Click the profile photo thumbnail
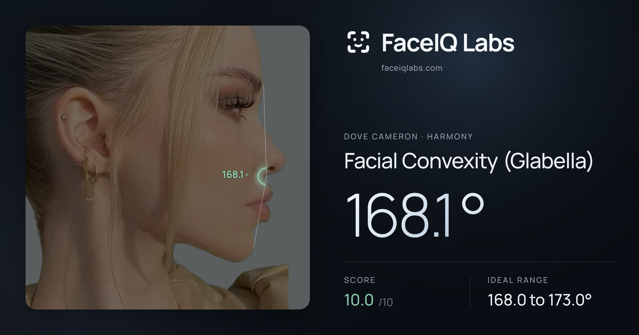639x335 pixels. [x=168, y=167]
